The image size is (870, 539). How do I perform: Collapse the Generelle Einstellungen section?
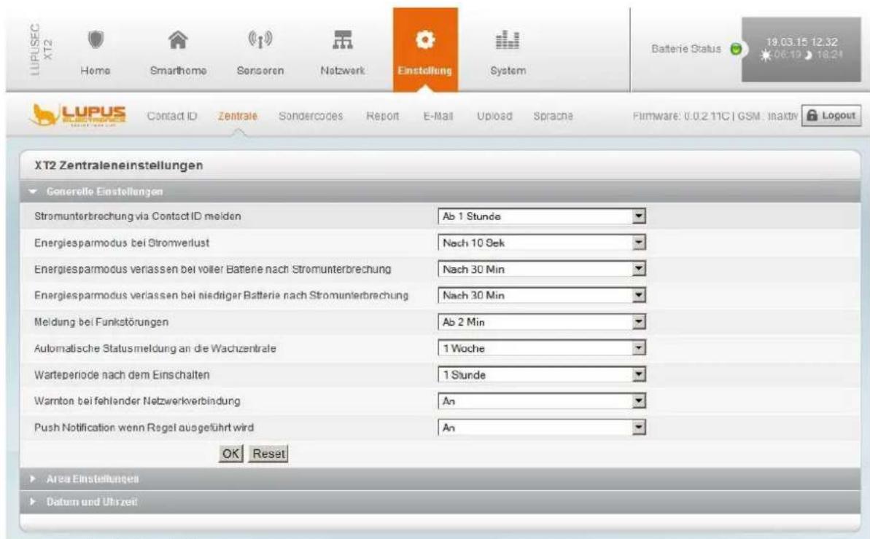point(440,191)
